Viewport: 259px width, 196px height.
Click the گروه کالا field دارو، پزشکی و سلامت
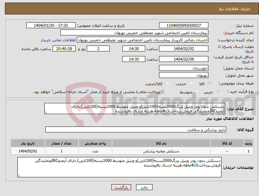click(x=136, y=129)
